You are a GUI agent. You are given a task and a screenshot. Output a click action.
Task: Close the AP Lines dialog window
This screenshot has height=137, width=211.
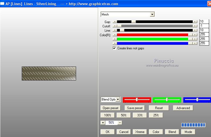[209, 4]
